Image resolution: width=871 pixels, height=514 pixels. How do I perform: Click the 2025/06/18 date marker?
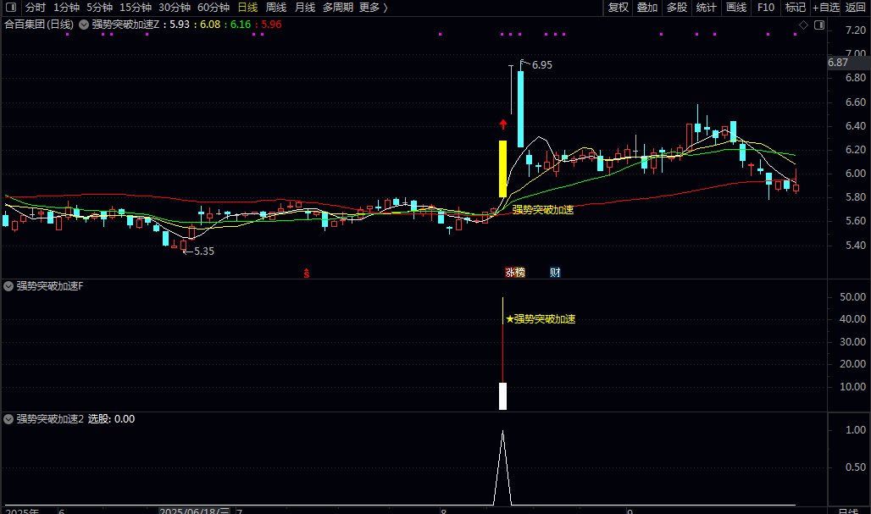pyautogui.click(x=194, y=511)
